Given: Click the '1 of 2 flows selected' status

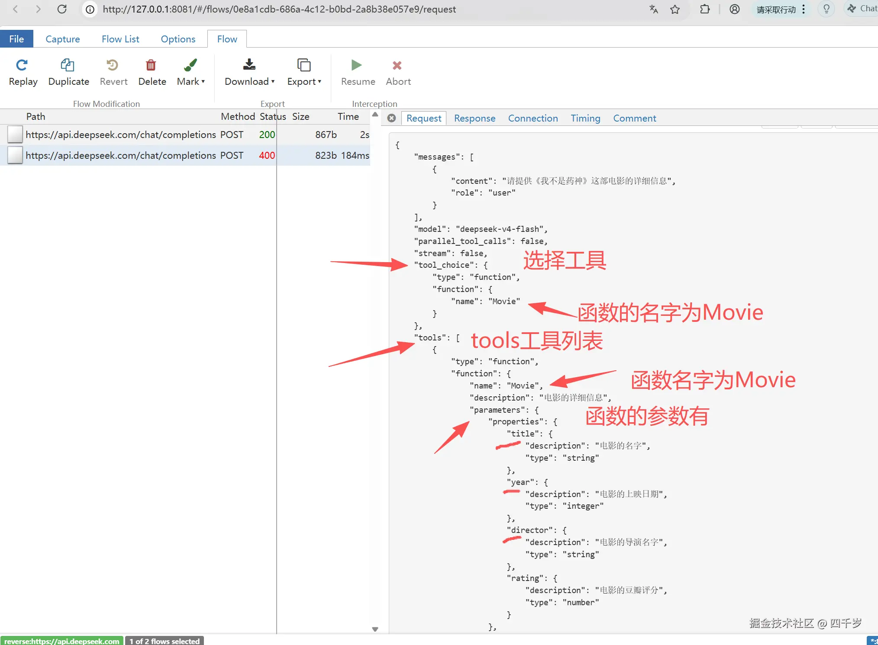Looking at the screenshot, I should [165, 641].
